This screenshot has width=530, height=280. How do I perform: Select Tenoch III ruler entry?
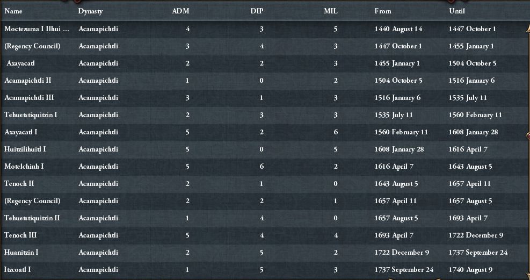click(x=20, y=235)
